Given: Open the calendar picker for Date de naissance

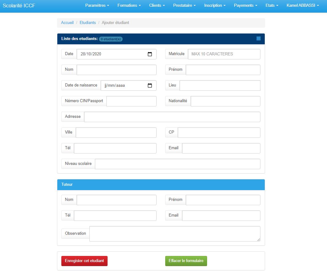Looking at the screenshot, I should point(150,86).
